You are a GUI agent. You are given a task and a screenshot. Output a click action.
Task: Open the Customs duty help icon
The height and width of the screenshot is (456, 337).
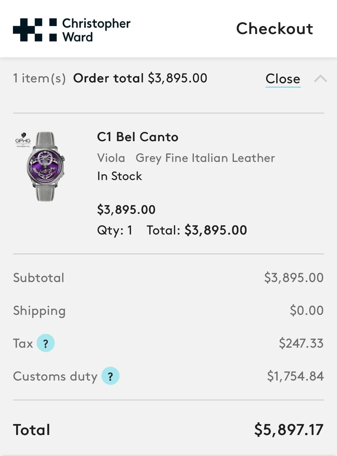110,376
